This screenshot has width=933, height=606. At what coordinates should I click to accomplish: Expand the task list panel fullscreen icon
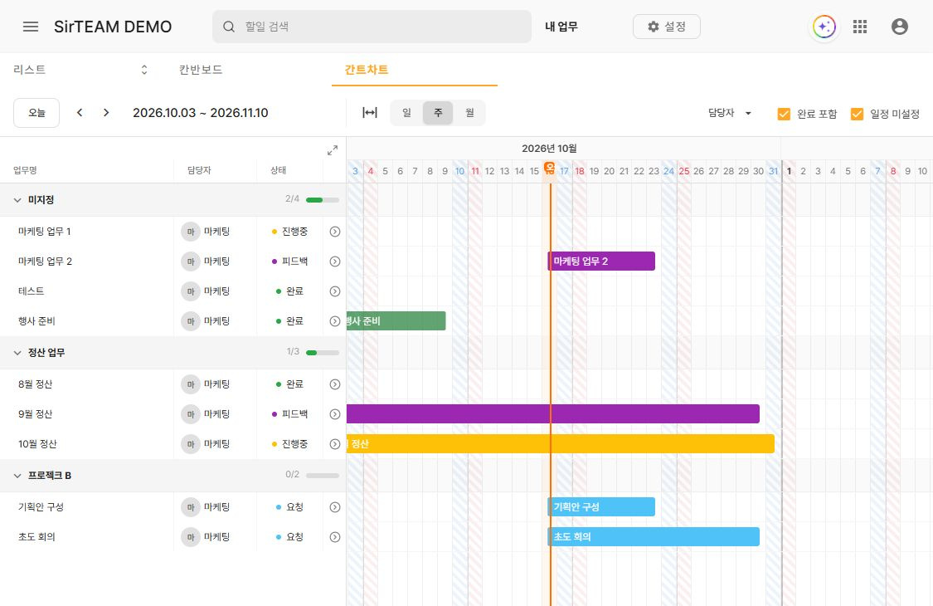tap(333, 150)
